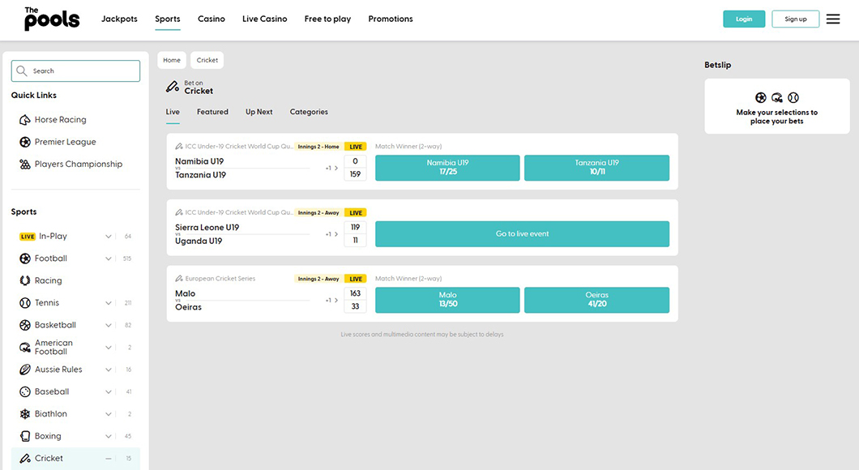
Task: Click Go to live event button
Action: pyautogui.click(x=522, y=234)
